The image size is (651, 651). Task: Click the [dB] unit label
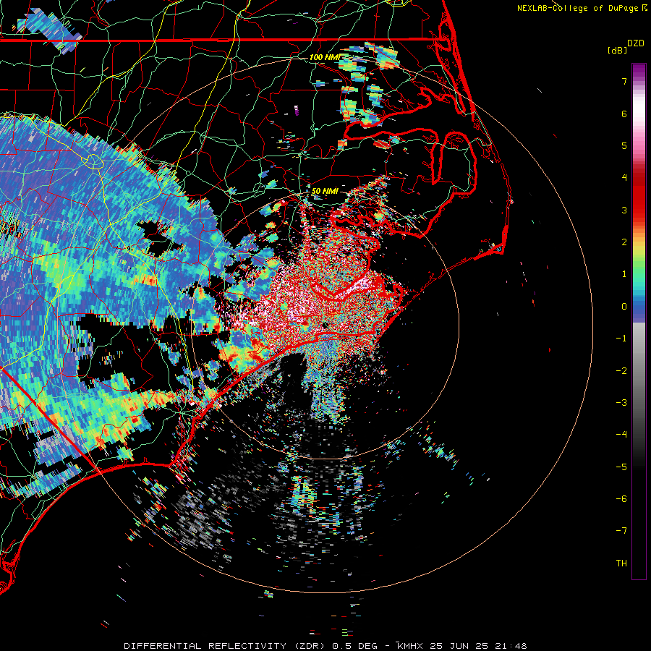point(618,50)
